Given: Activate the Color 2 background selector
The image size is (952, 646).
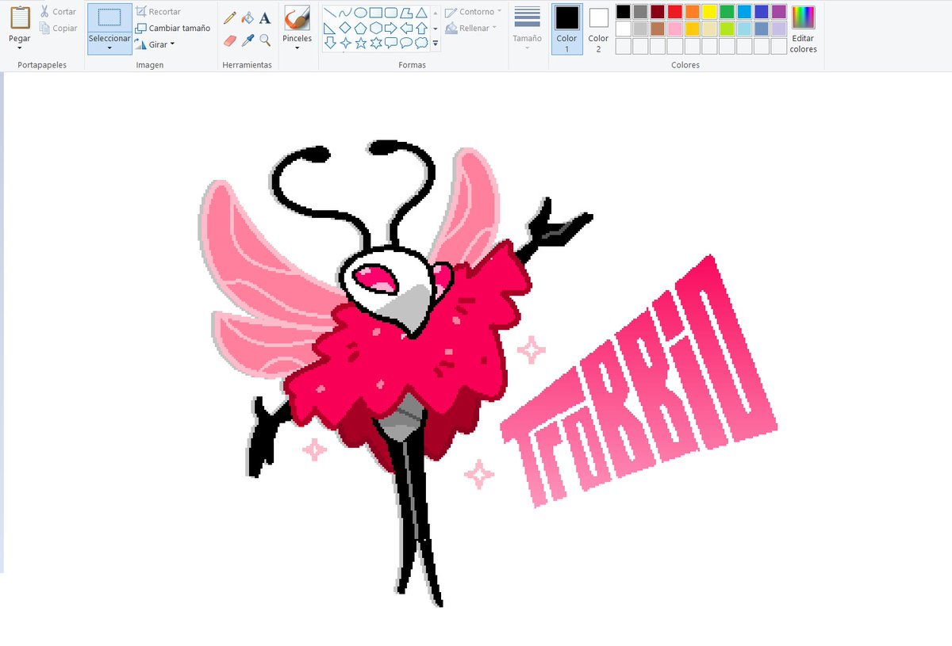Looking at the screenshot, I should (598, 29).
